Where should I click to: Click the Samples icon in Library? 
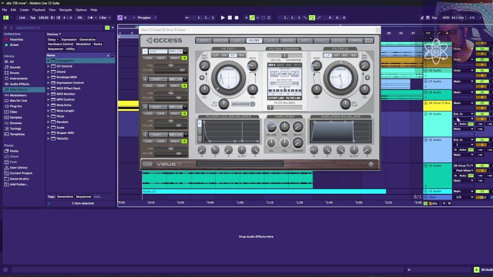point(7,117)
